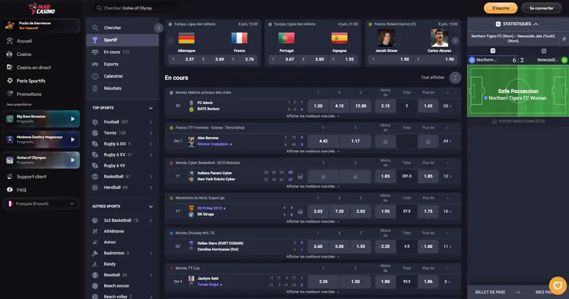The height and width of the screenshot is (299, 569).
Task: Select 1.17 odds for Kimmer Coppejans
Action: [356, 141]
